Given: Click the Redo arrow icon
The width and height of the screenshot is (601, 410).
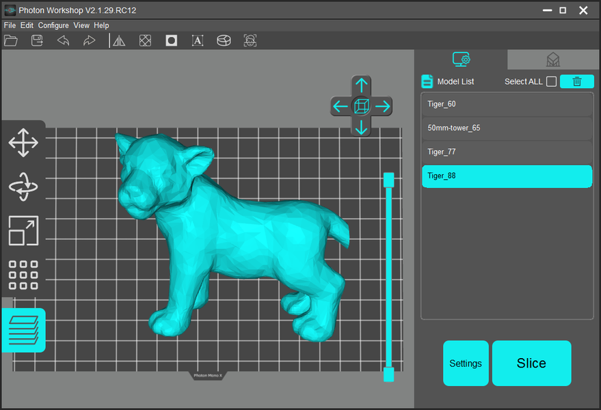Looking at the screenshot, I should tap(89, 40).
